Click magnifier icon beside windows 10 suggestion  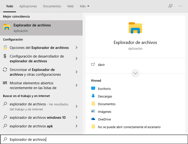(x=5, y=117)
